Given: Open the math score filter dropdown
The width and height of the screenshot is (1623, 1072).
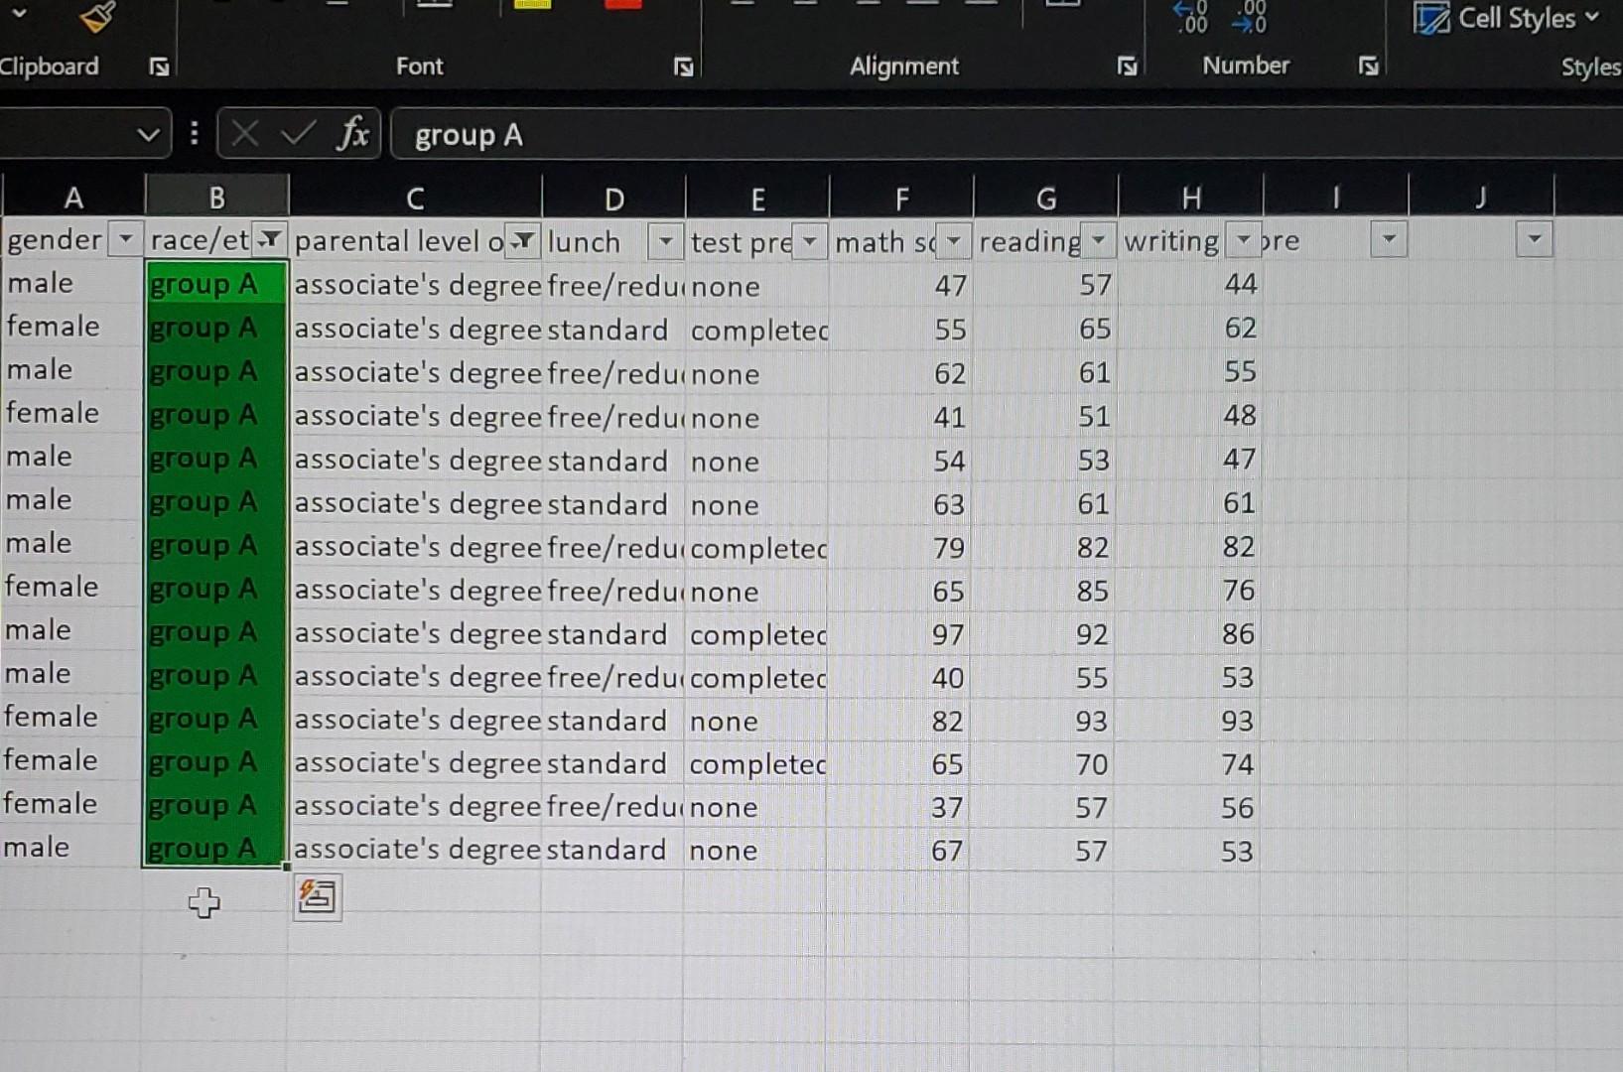Looking at the screenshot, I should 952,239.
